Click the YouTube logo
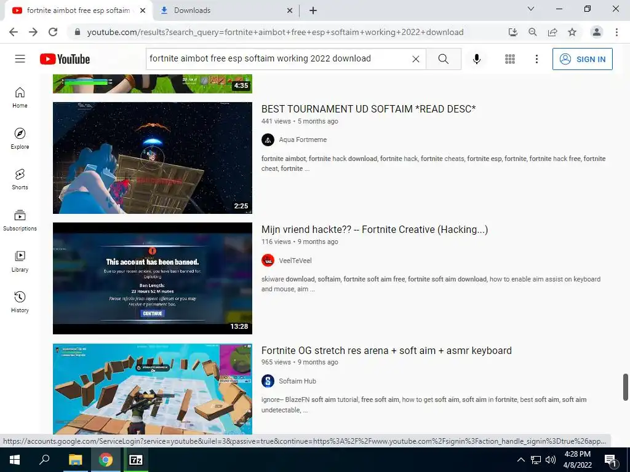Screen dimensions: 630x472 65,59
